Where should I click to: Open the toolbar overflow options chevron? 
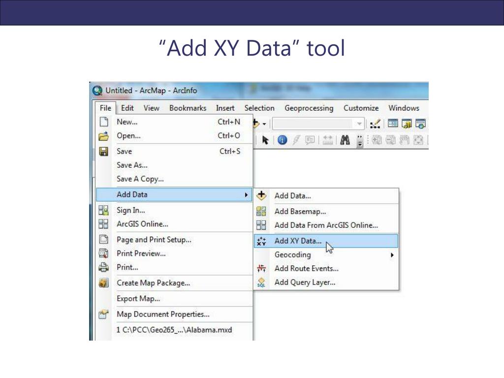point(360,141)
